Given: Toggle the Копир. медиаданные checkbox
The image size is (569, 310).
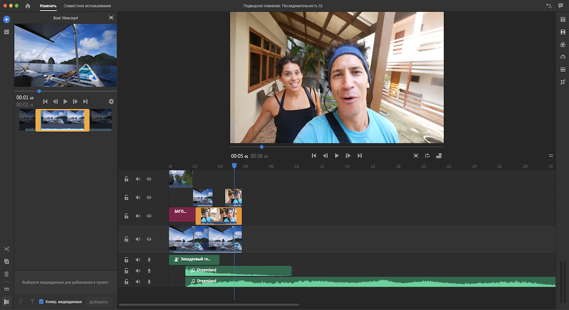Looking at the screenshot, I should [x=41, y=301].
